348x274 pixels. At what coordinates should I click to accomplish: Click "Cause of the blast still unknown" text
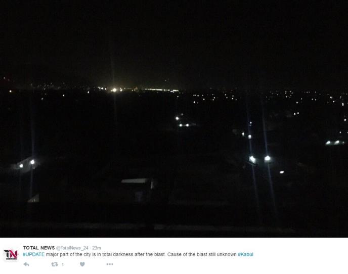pyautogui.click(x=202, y=254)
